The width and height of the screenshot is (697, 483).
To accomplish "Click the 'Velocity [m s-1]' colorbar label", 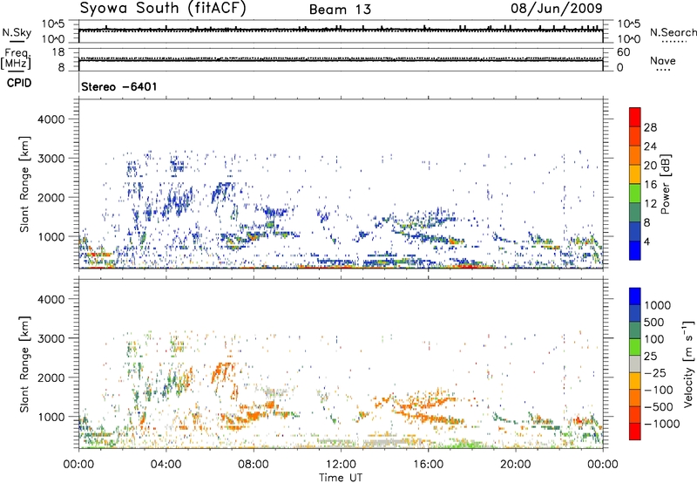I will (x=688, y=364).
